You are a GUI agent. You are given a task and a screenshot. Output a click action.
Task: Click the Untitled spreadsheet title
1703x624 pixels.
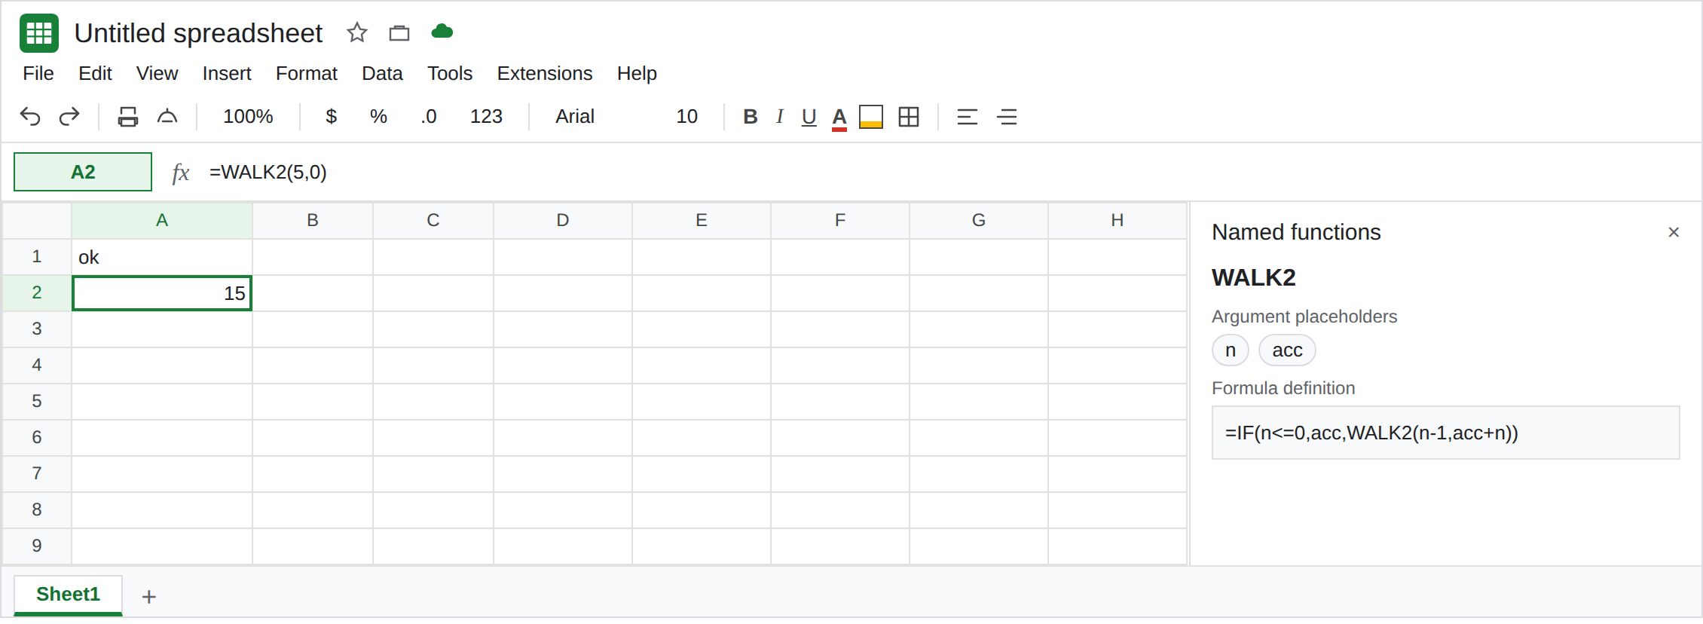(198, 33)
